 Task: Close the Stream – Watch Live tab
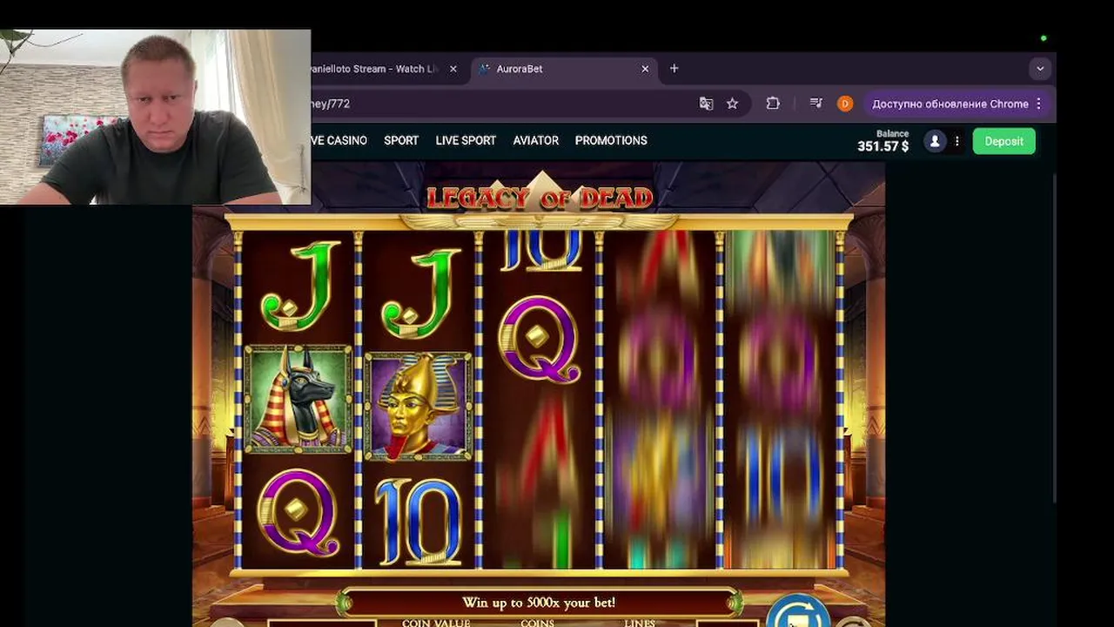tap(453, 69)
